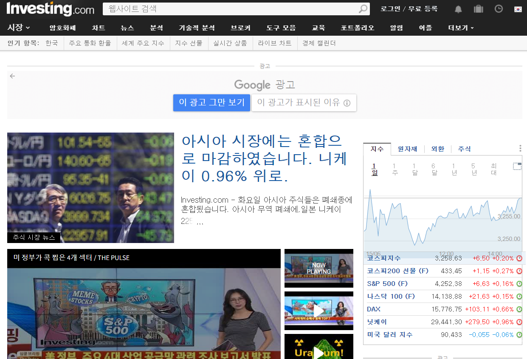This screenshot has width=527, height=359.
Task: Open the 차트 menu
Action: (x=99, y=28)
